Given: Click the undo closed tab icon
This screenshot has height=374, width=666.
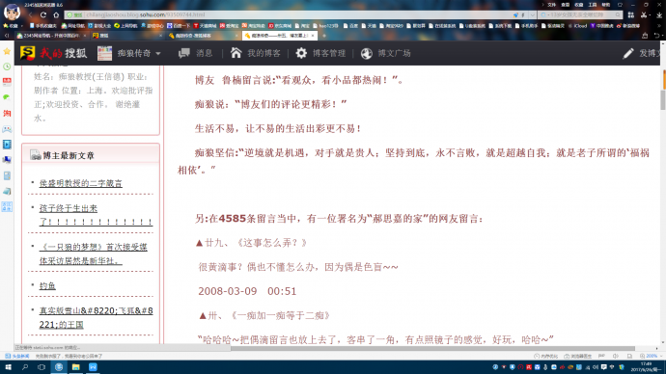Looking at the screenshot, I should point(657,36).
